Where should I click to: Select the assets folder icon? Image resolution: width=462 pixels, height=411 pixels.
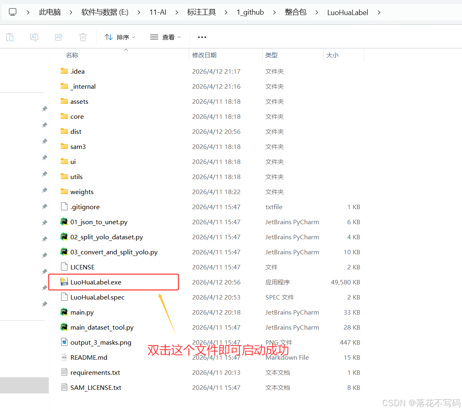click(64, 101)
